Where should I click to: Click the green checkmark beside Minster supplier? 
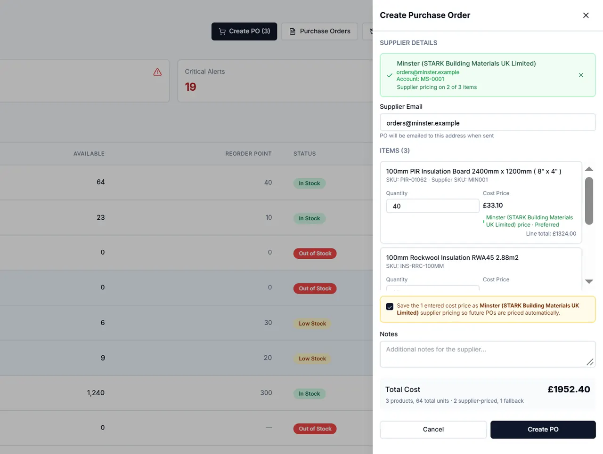coord(390,75)
